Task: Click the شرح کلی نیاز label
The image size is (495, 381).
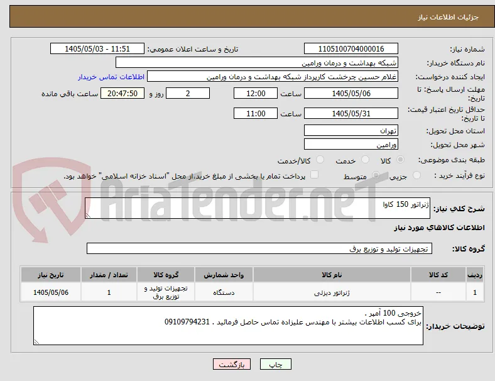Action: click(459, 209)
